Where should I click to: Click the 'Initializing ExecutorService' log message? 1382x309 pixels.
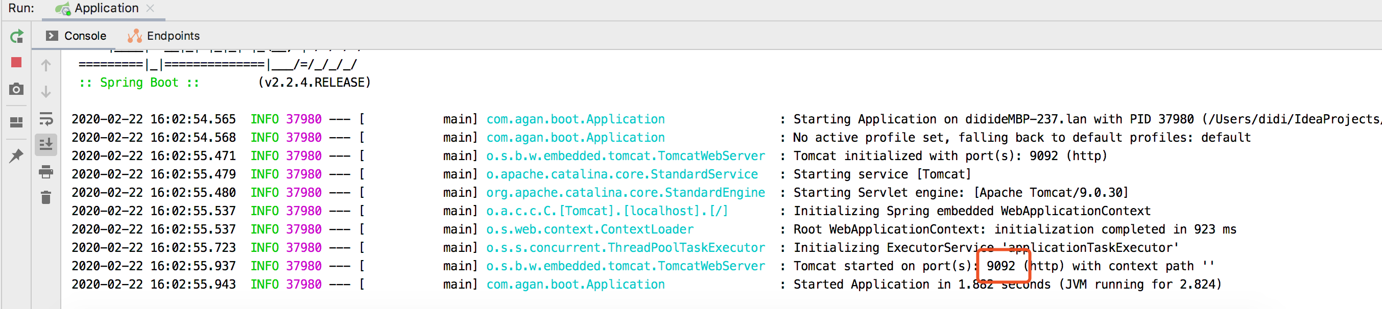(x=986, y=247)
